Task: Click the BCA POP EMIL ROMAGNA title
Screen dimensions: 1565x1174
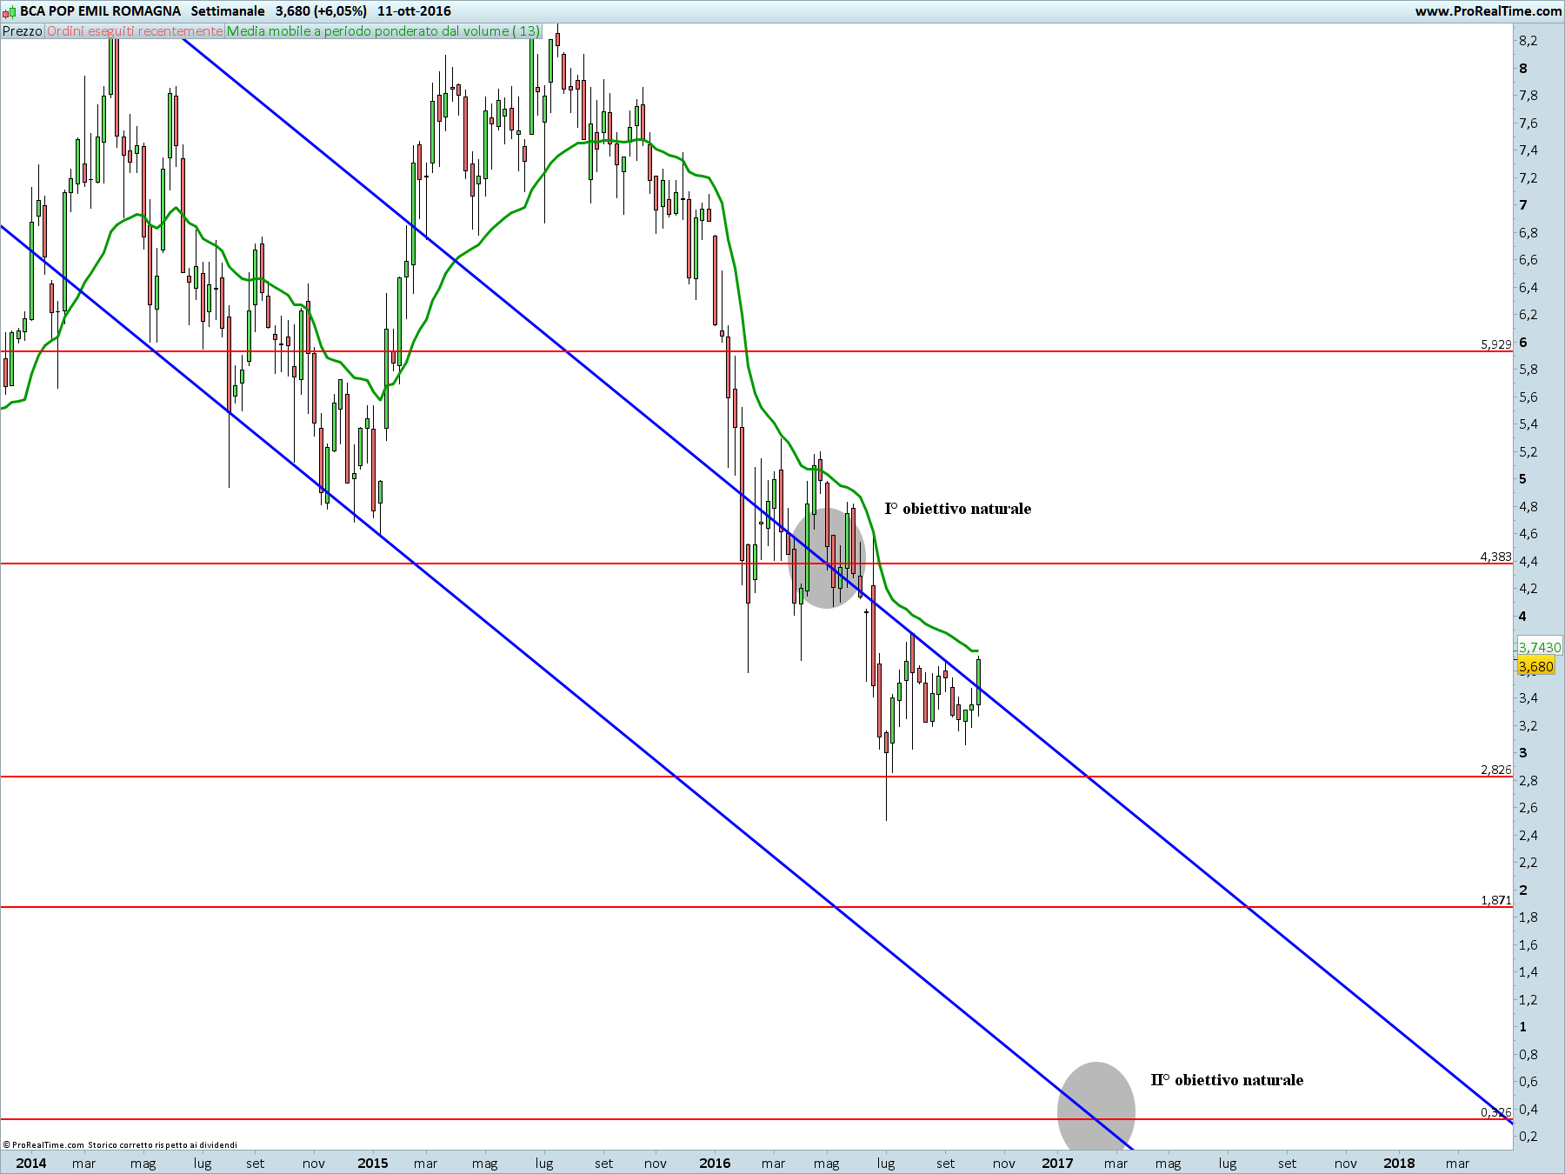Action: click(101, 11)
